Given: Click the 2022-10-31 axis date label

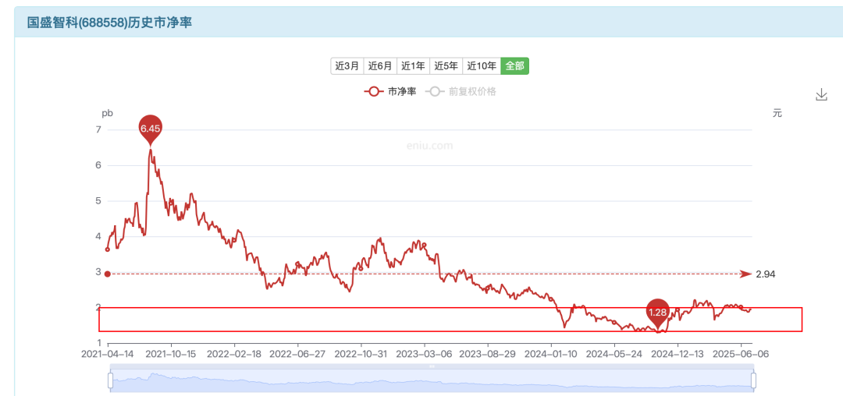Looking at the screenshot, I should (361, 354).
